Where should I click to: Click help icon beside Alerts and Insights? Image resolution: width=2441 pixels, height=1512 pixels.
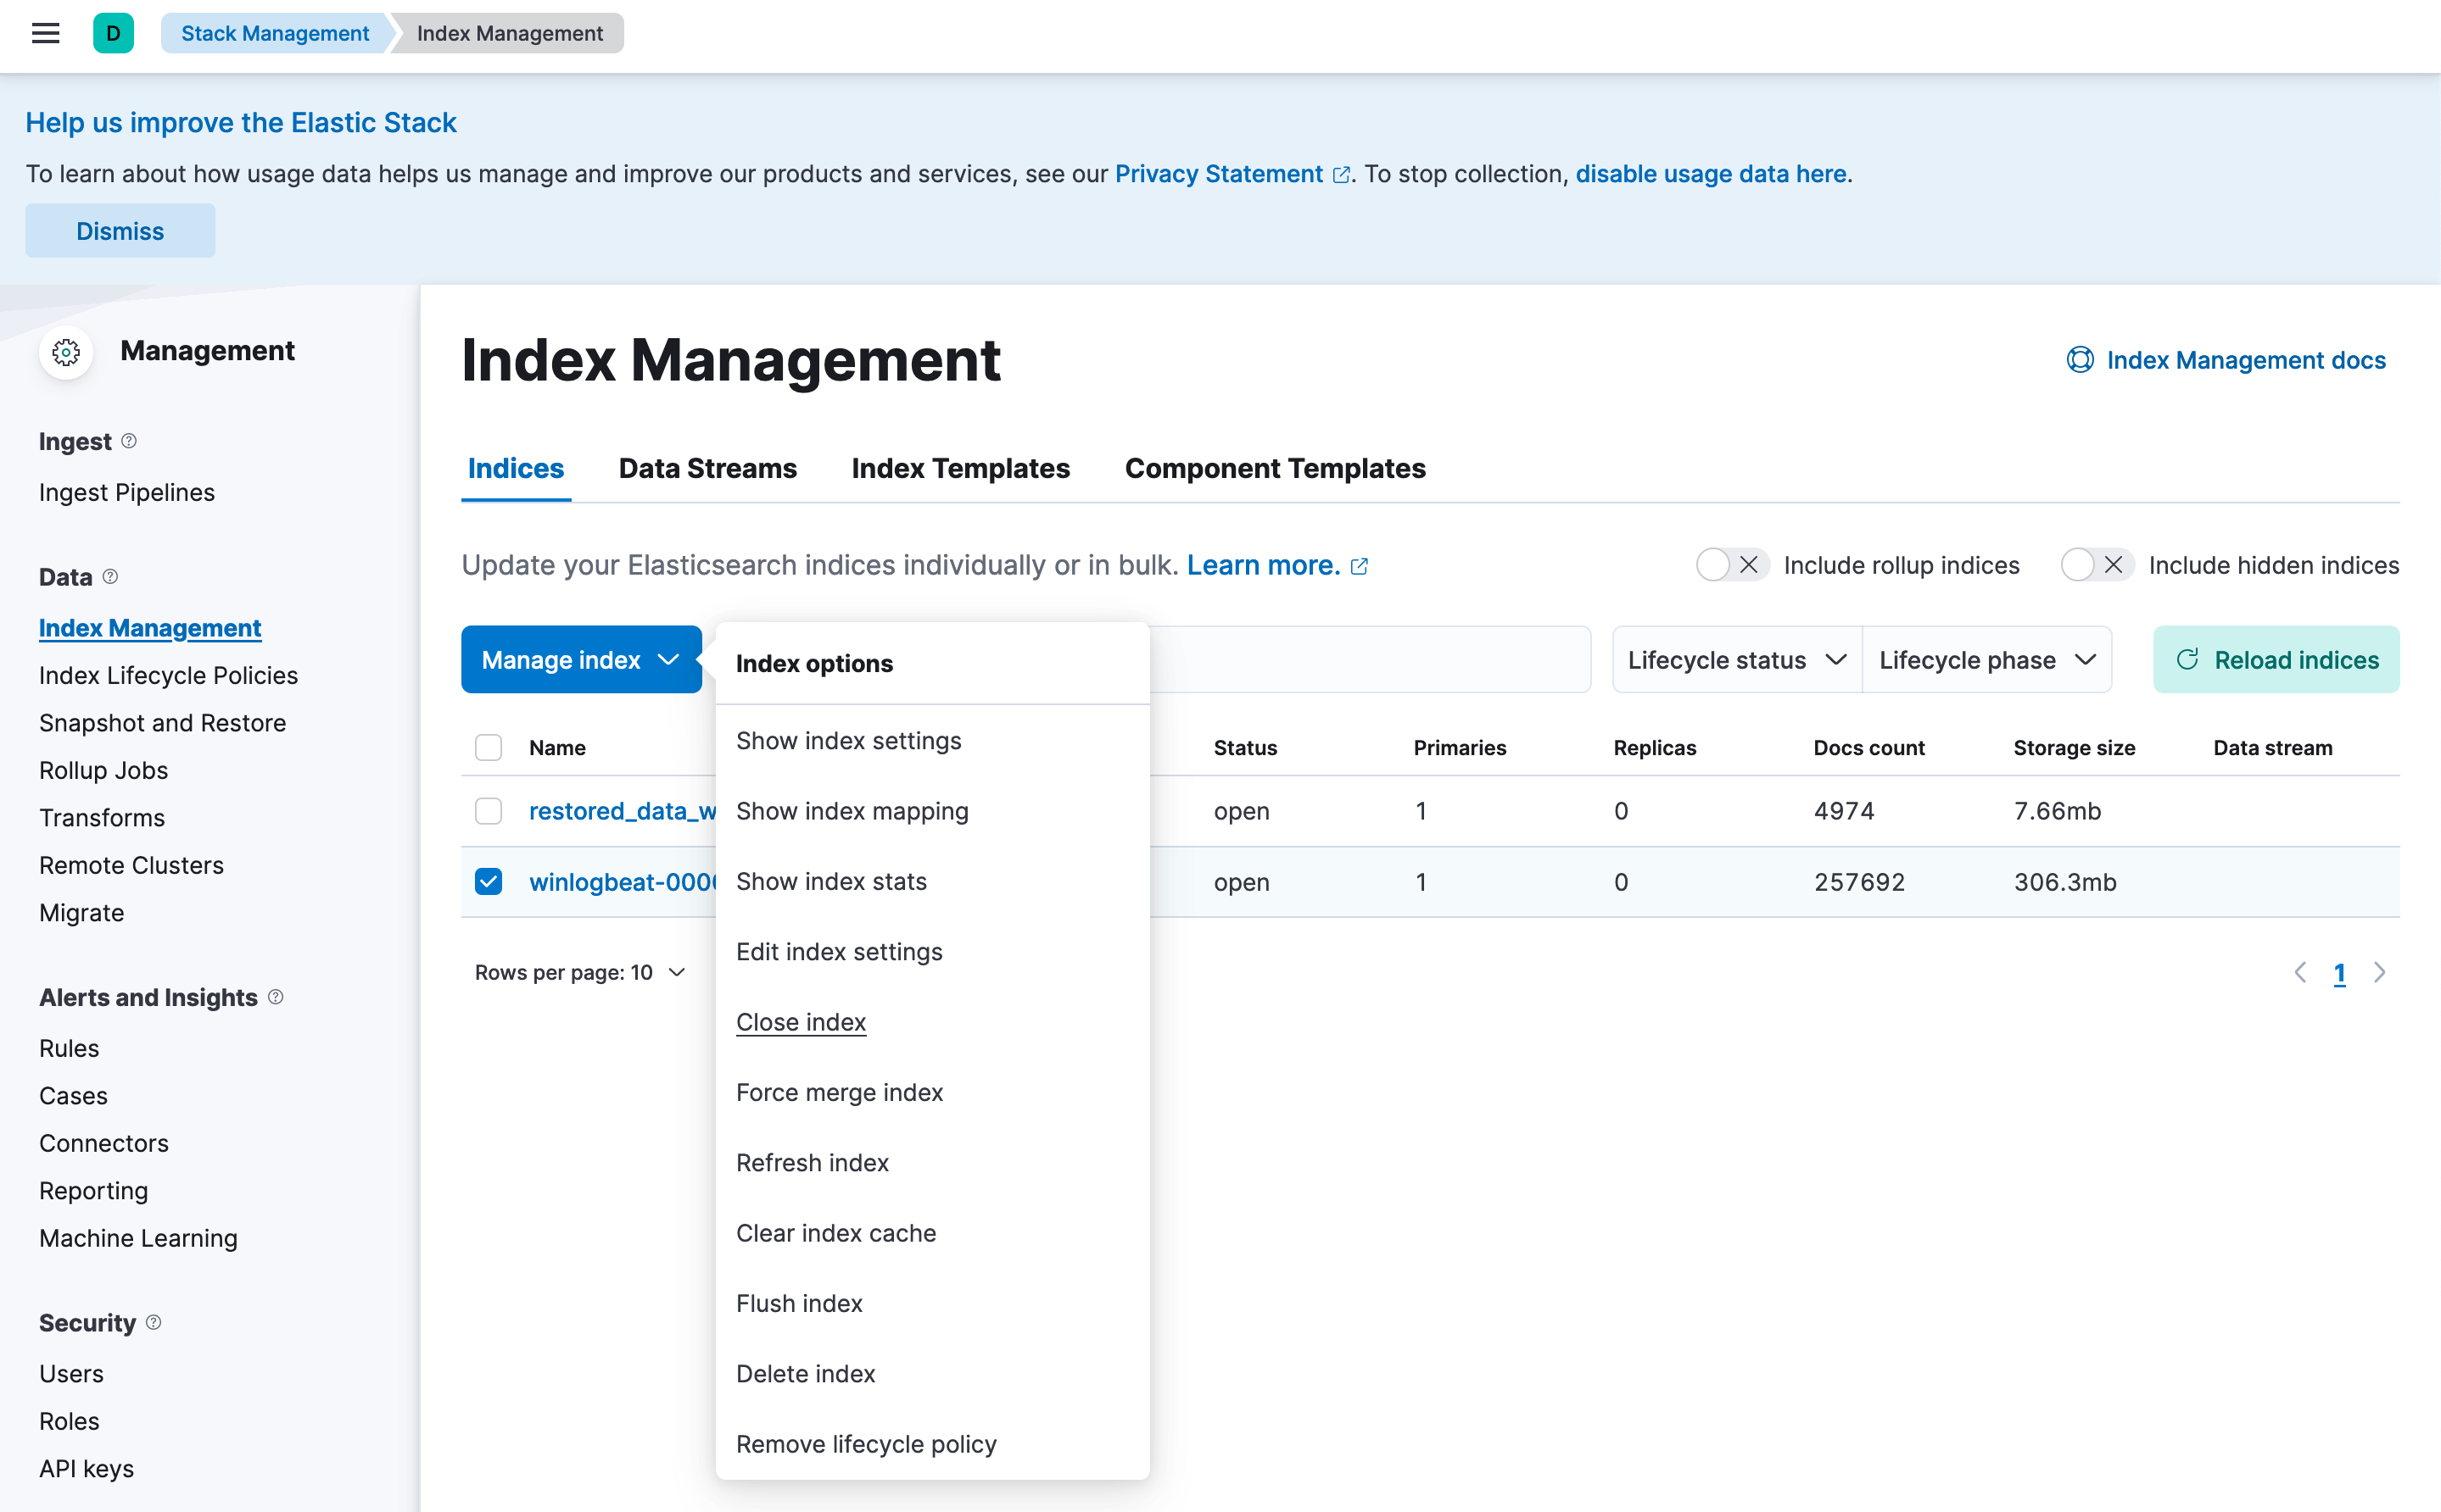(276, 997)
